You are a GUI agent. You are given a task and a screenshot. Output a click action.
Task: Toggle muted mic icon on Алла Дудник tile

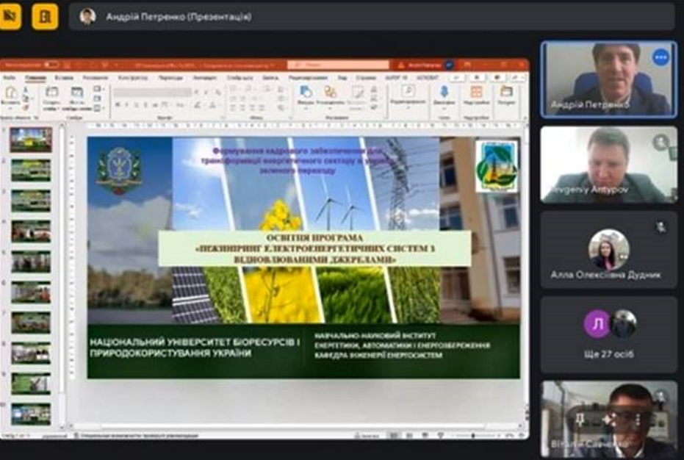(x=660, y=228)
